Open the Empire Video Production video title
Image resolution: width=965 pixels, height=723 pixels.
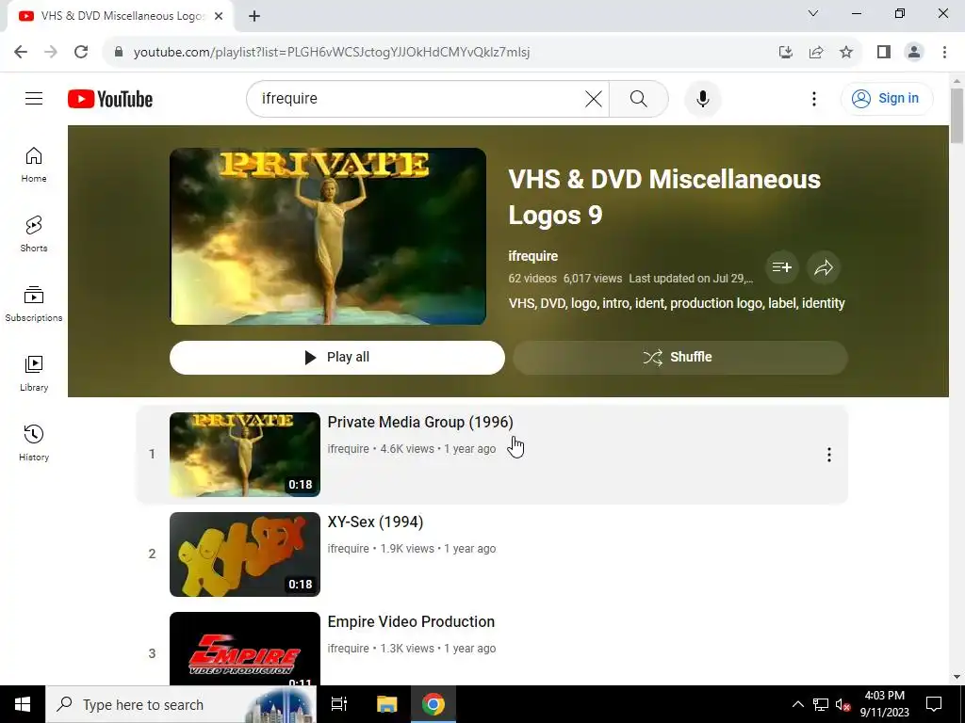(x=411, y=621)
